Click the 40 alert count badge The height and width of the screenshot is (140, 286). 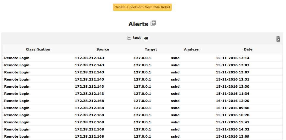[146, 39]
